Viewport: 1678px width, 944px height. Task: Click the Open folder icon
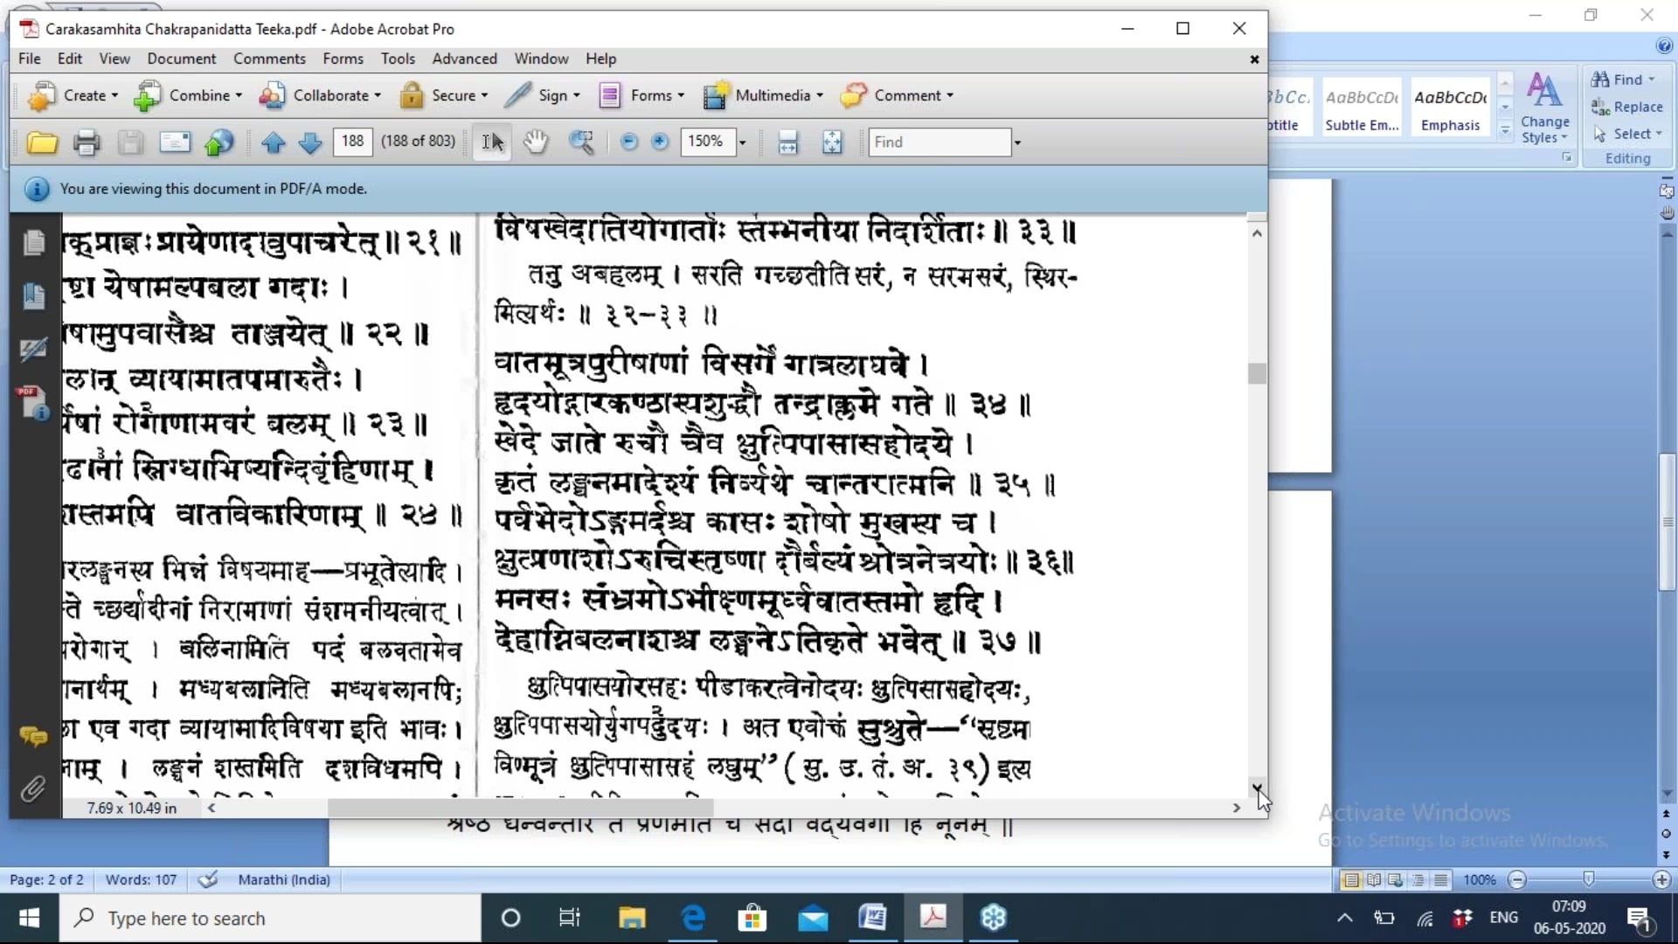[41, 142]
